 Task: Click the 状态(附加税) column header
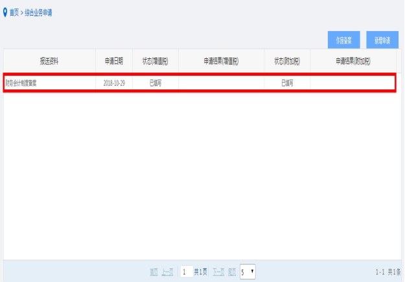[287, 61]
